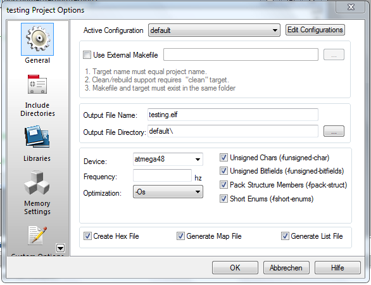Click the Output File Directory field
This screenshot has height=285, width=371.
233,131
